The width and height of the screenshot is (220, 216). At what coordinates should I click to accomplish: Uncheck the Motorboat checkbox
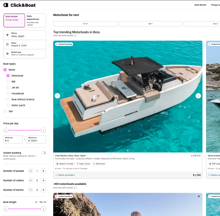[x=8, y=76]
